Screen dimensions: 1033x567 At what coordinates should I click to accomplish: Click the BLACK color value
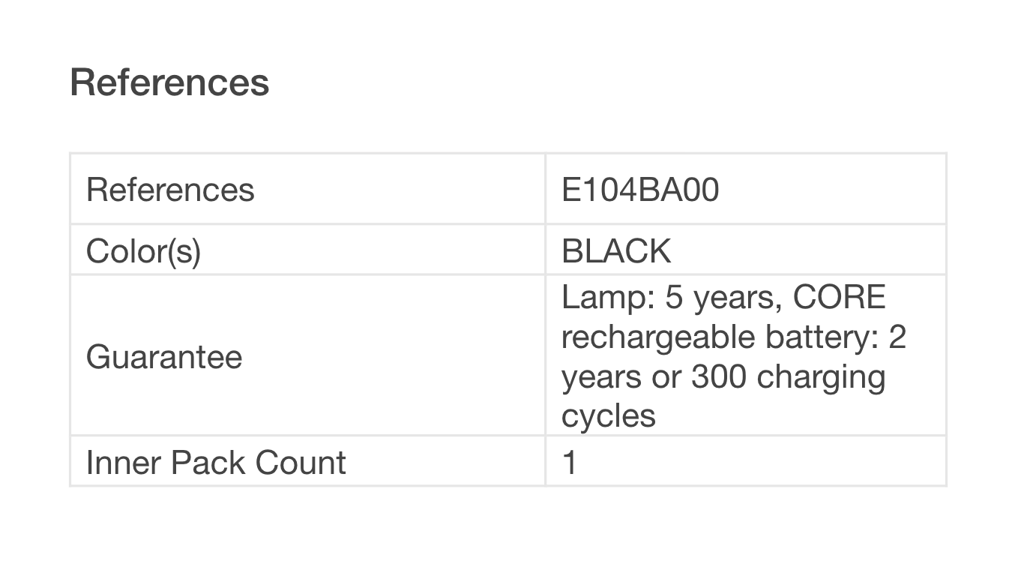click(616, 251)
